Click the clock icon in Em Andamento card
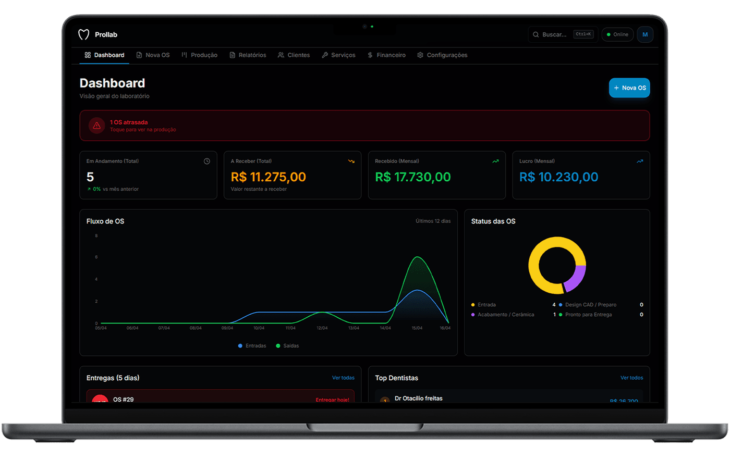The width and height of the screenshot is (730, 472). (x=207, y=162)
